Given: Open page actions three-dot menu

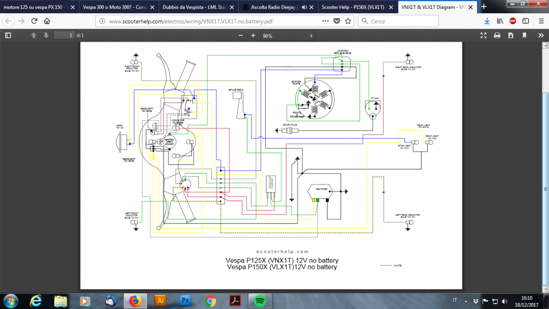Looking at the screenshot, I should click(325, 21).
